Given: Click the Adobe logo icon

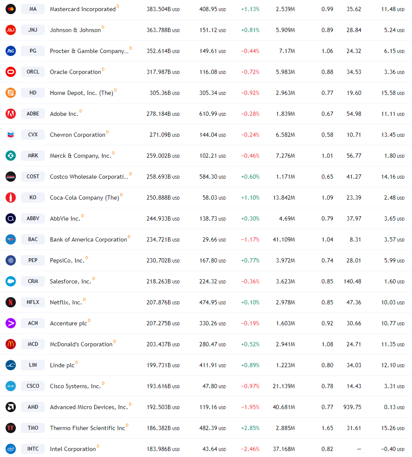Looking at the screenshot, I should pos(11,114).
